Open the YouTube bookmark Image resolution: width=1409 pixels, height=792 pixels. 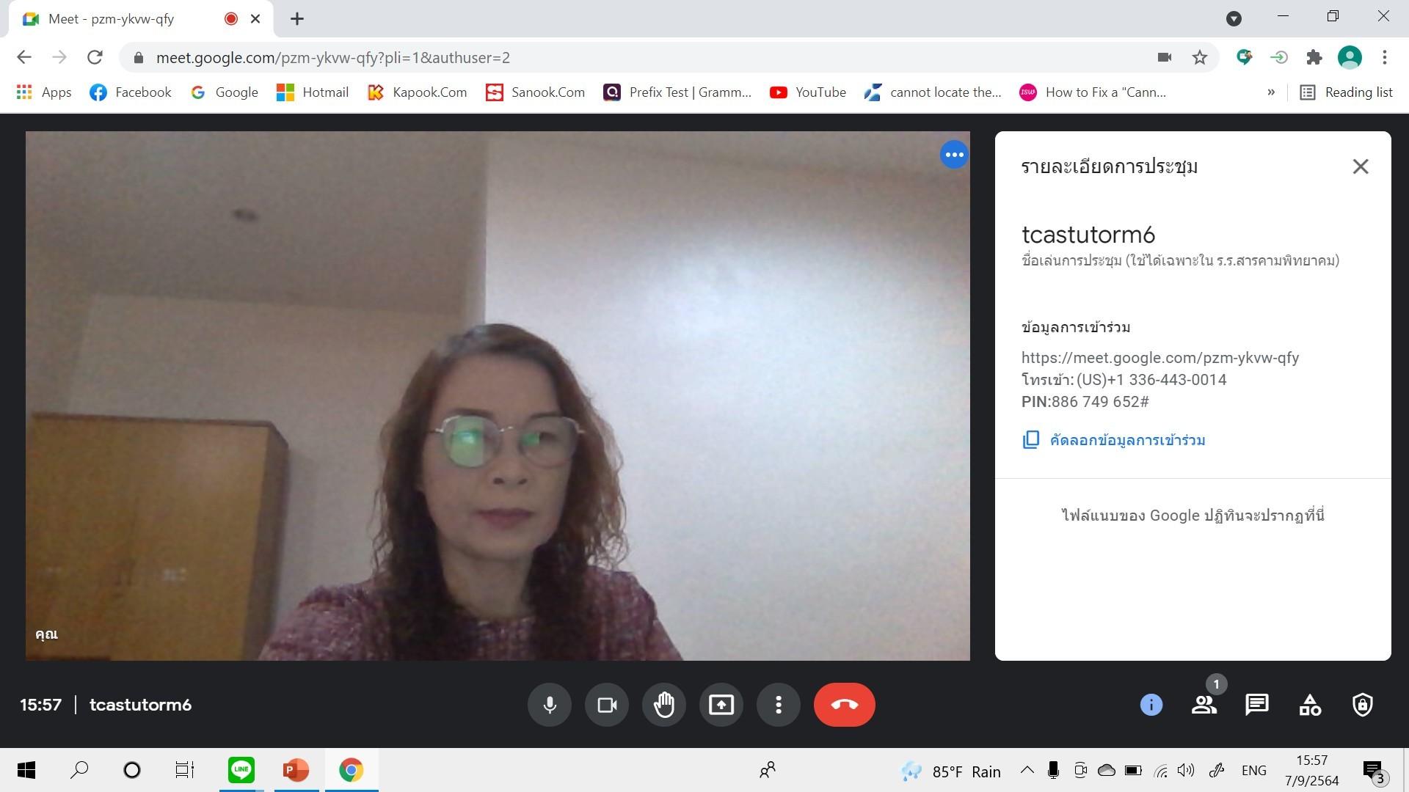pyautogui.click(x=807, y=92)
